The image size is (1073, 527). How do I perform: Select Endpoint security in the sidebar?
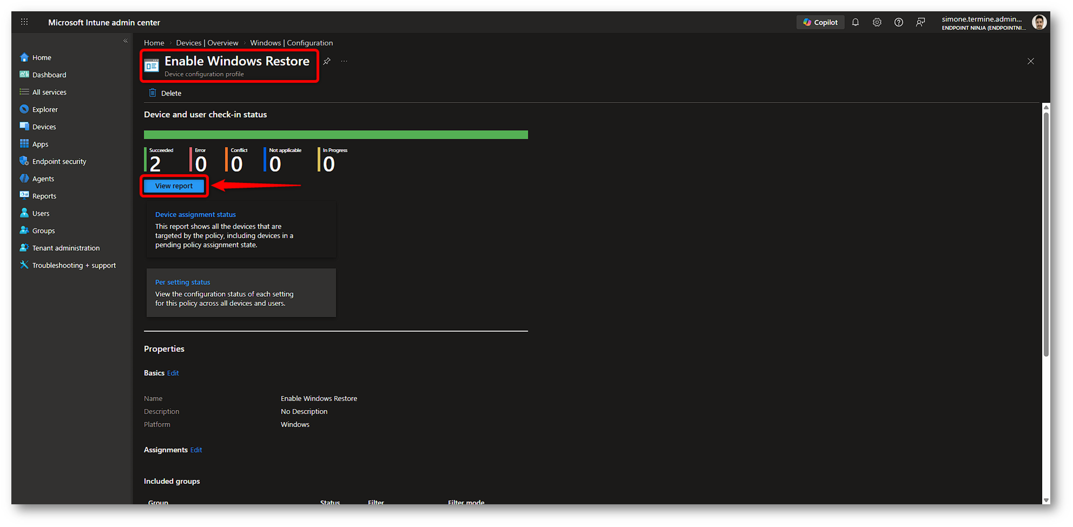pyautogui.click(x=59, y=161)
